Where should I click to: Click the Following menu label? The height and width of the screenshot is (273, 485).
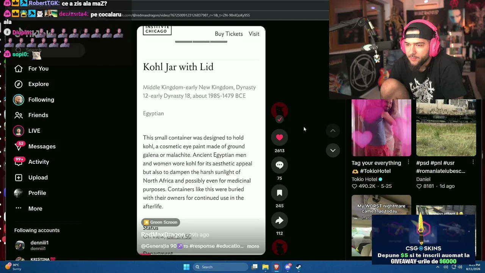click(x=41, y=100)
